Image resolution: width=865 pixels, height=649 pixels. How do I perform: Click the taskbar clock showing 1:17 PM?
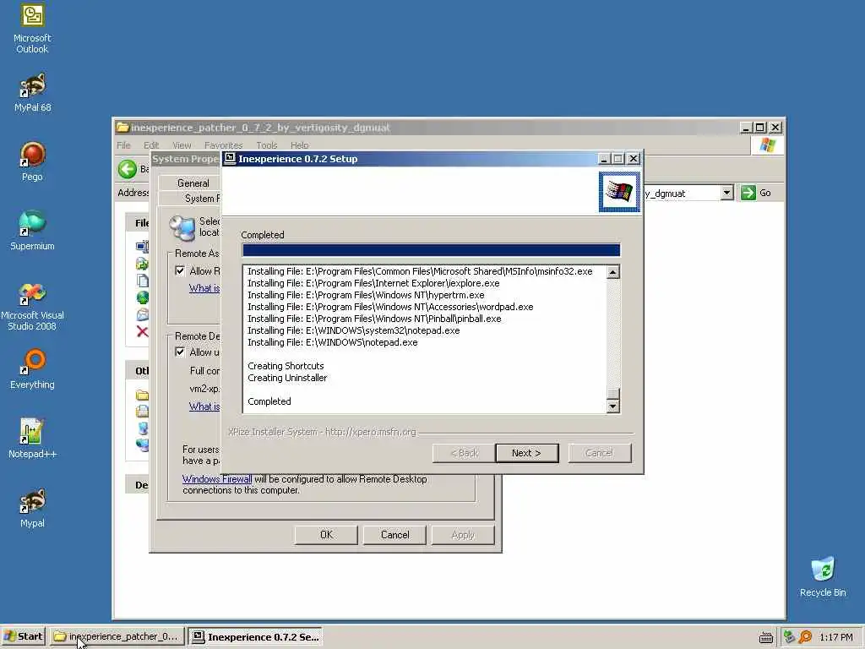pos(836,637)
